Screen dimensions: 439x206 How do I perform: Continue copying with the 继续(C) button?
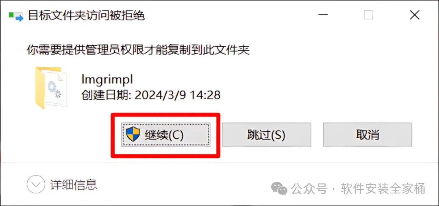(165, 135)
